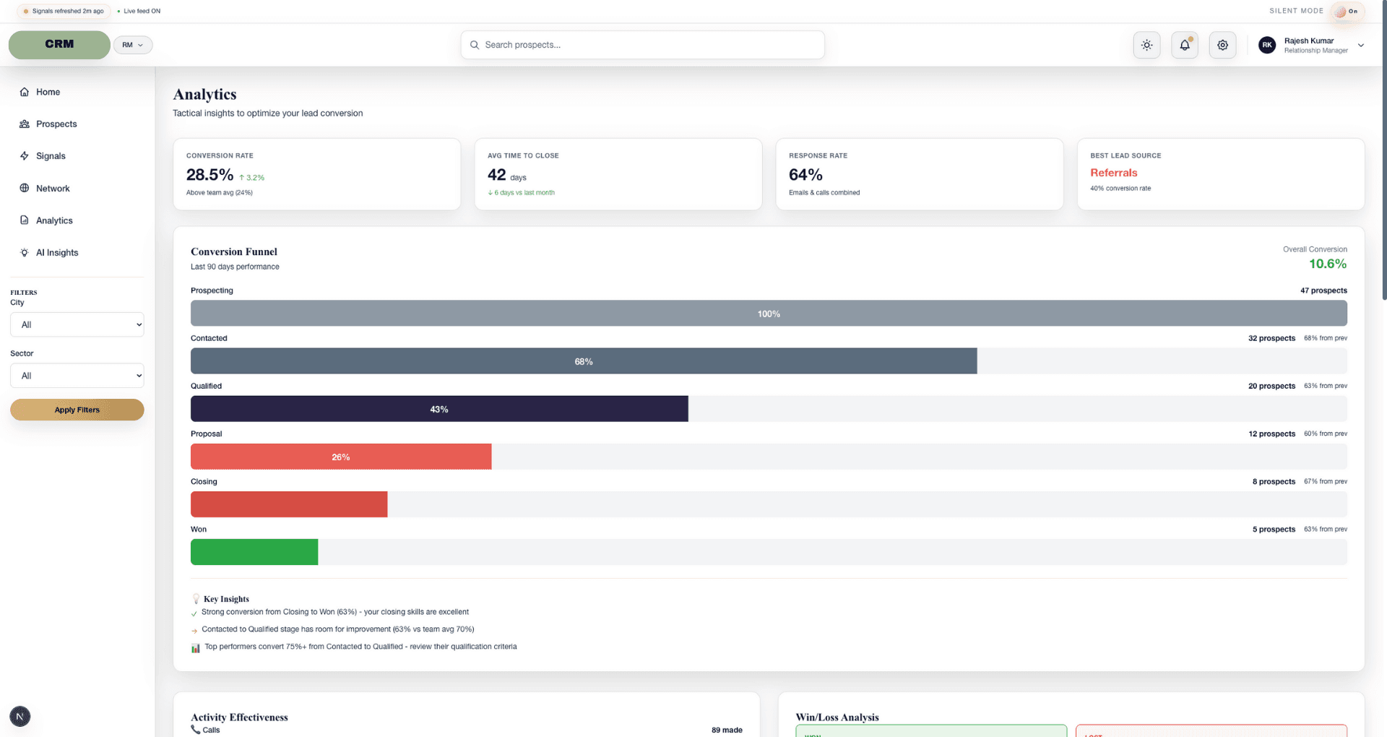Screen dimensions: 1387x737
Task: Click the Signals lightning bolt icon
Action: tap(25, 156)
